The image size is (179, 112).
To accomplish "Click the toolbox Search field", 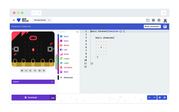I will pos(67,32).
